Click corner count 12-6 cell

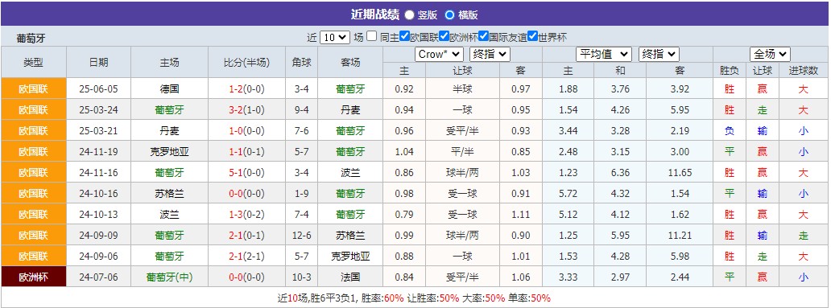[x=301, y=235]
